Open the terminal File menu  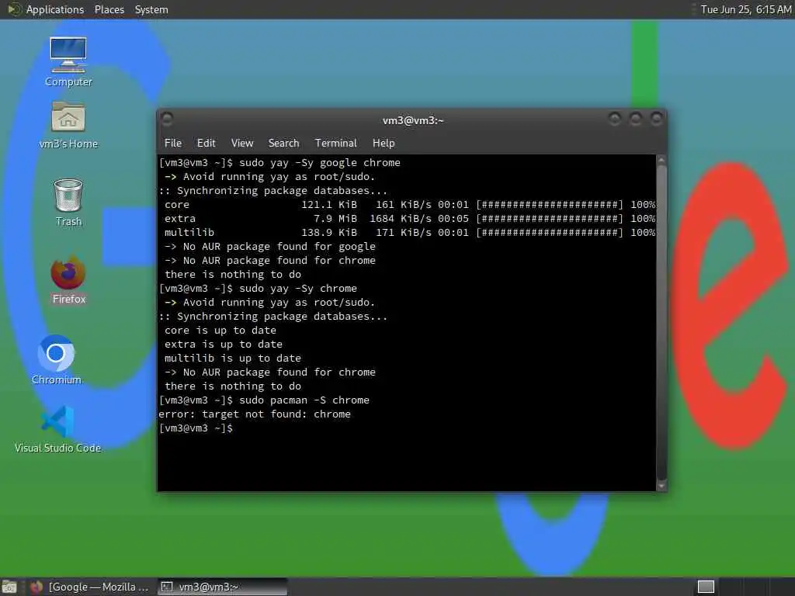coord(173,143)
